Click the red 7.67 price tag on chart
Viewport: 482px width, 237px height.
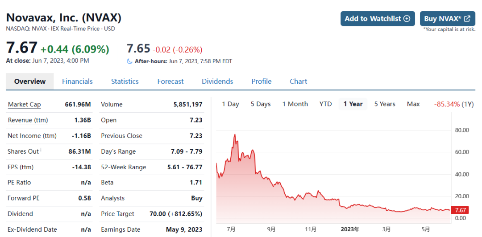coord(460,210)
